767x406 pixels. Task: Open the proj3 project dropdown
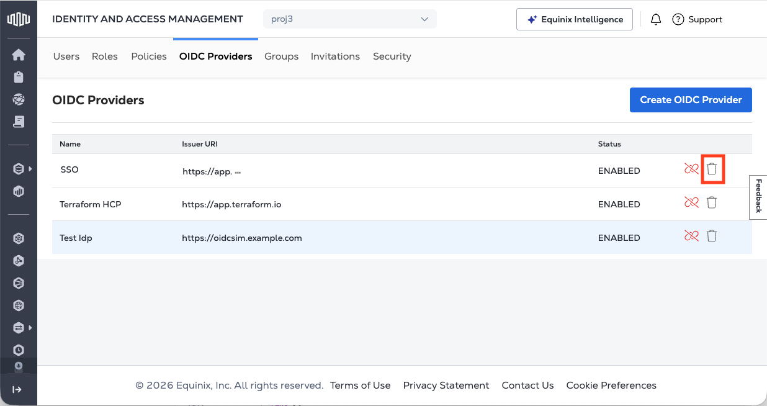pyautogui.click(x=349, y=19)
